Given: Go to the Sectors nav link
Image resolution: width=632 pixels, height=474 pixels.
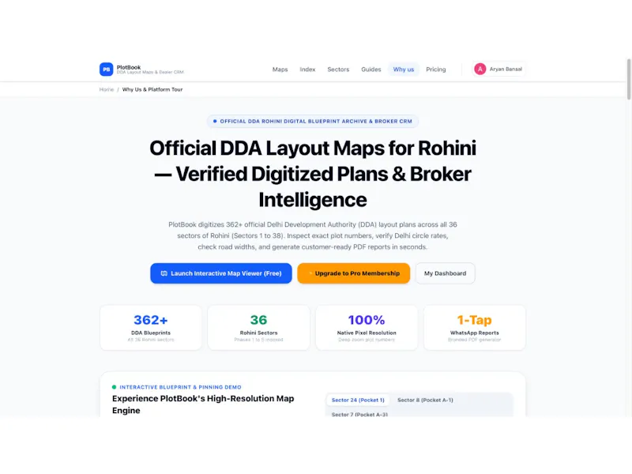Looking at the screenshot, I should 338,70.
